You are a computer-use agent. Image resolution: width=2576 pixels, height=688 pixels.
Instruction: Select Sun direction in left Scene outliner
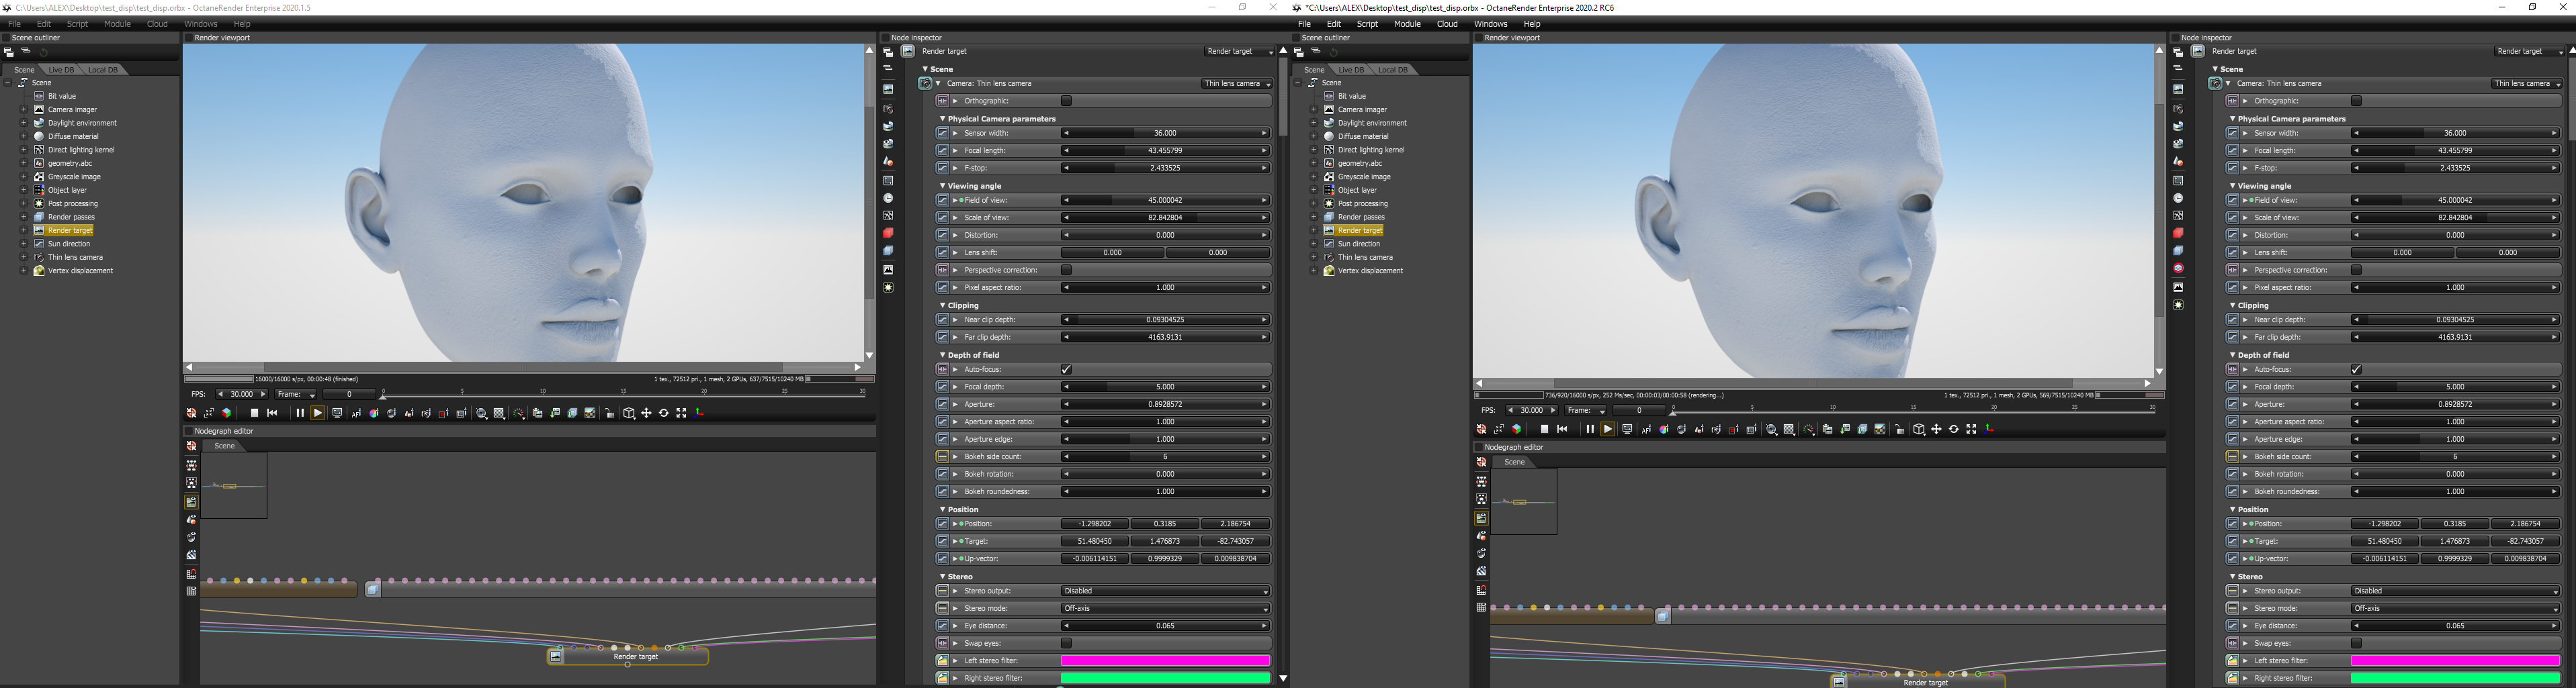[x=69, y=244]
